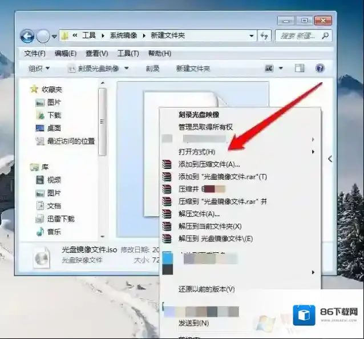This screenshot has height=339, width=364.
Task: Click the 新建文件夹 toolbar button
Action: coord(193,68)
